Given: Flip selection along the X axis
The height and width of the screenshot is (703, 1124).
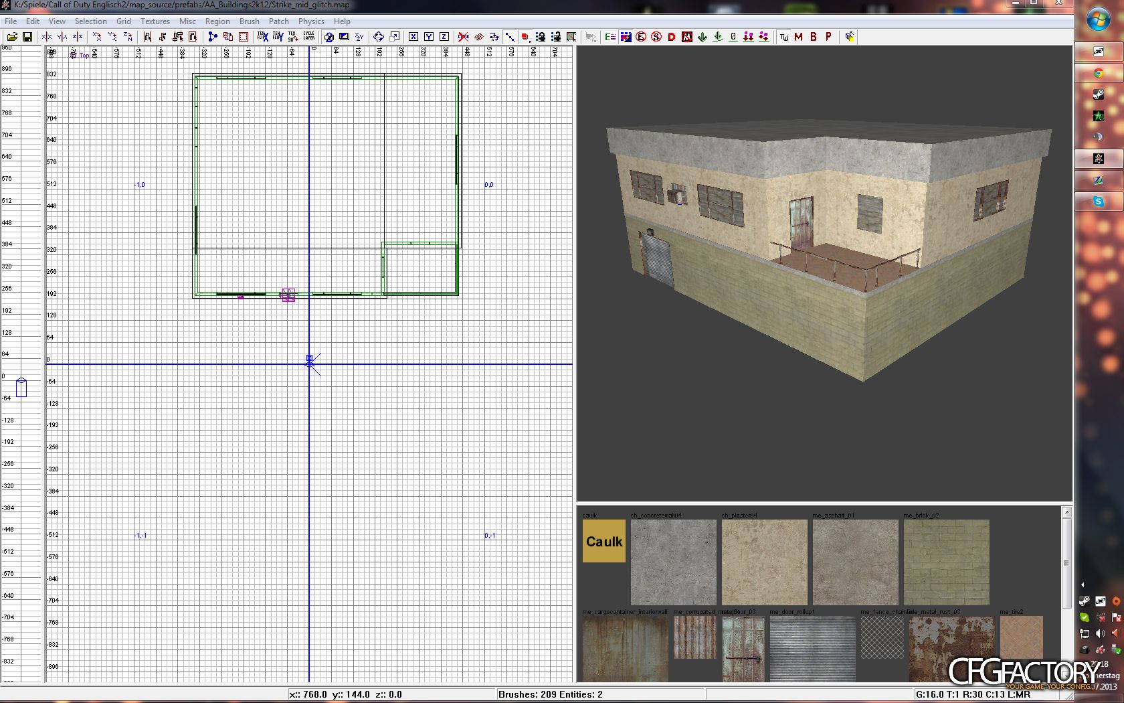Looking at the screenshot, I should 47,37.
